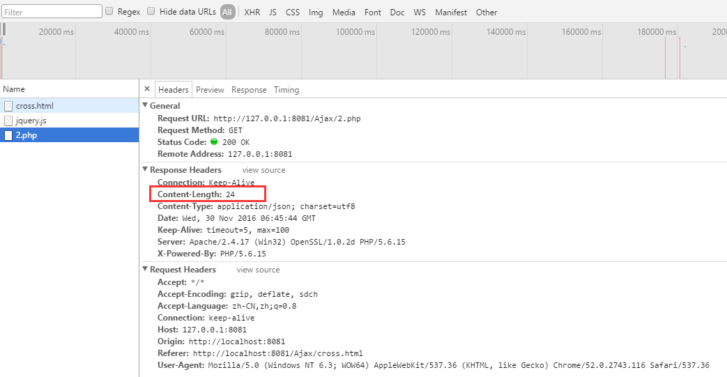The height and width of the screenshot is (377, 727).
Task: Filter requests by CSS
Action: click(x=293, y=13)
